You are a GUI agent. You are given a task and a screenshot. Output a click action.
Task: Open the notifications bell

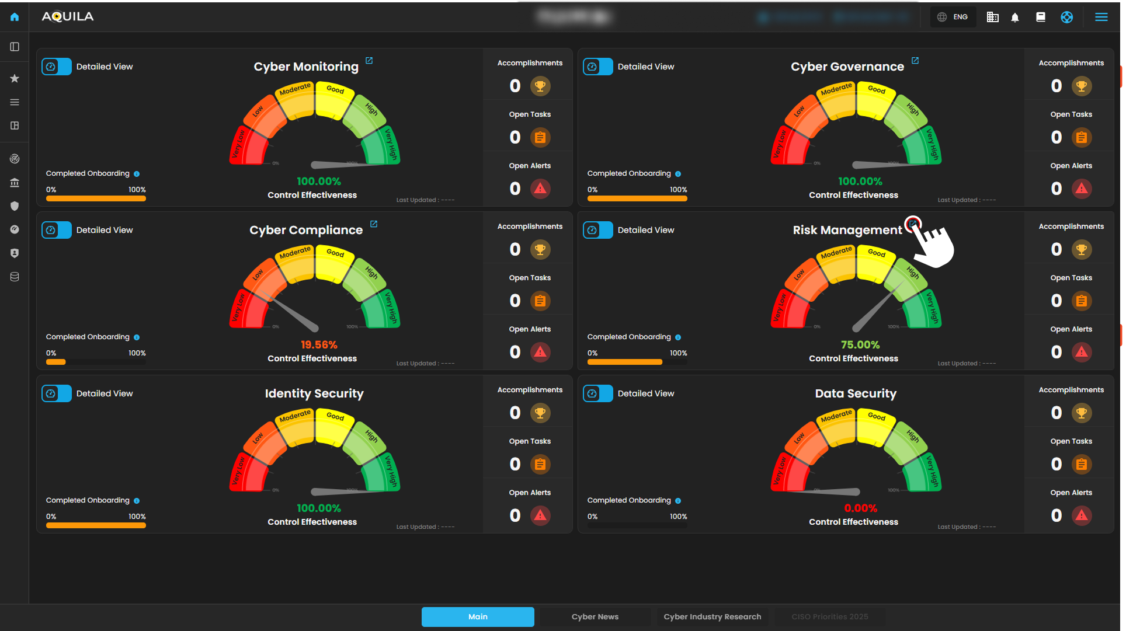[1015, 18]
